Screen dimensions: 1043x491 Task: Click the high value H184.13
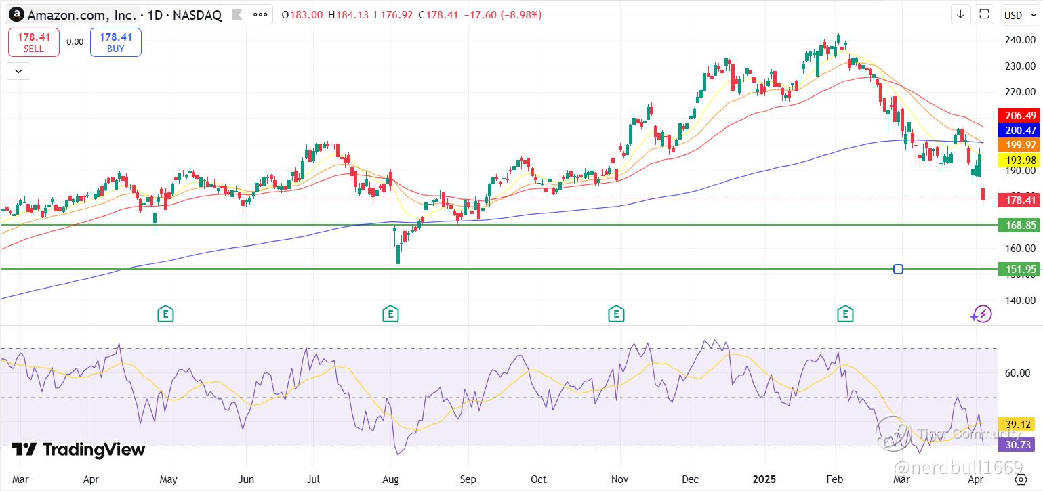(x=348, y=14)
